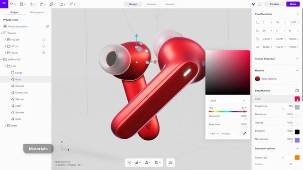The width and height of the screenshot is (303, 170).
Task: Open the Body Material link
Action: pos(269,79)
